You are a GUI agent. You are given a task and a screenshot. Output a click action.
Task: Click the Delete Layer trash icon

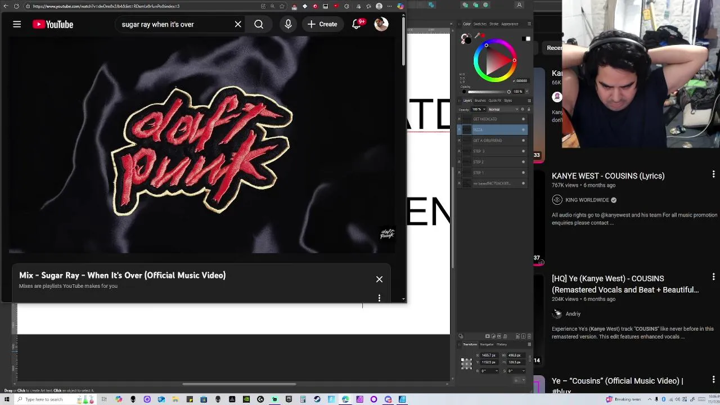coord(529,336)
